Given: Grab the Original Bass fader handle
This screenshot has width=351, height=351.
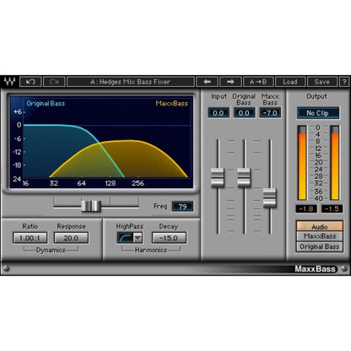Looking at the screenshot, I should point(244,177).
